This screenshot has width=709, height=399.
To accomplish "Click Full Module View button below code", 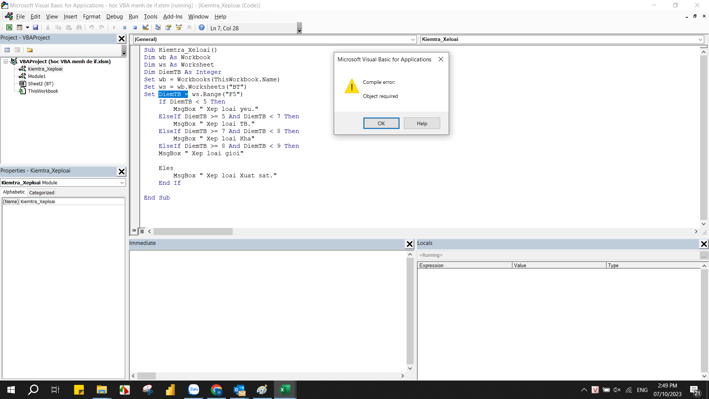I will [x=142, y=231].
